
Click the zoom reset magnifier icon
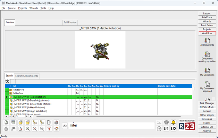tap(42, 129)
